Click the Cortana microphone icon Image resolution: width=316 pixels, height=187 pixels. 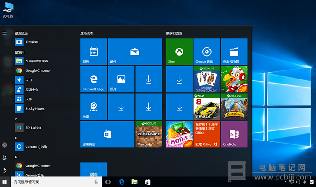pos(96,182)
